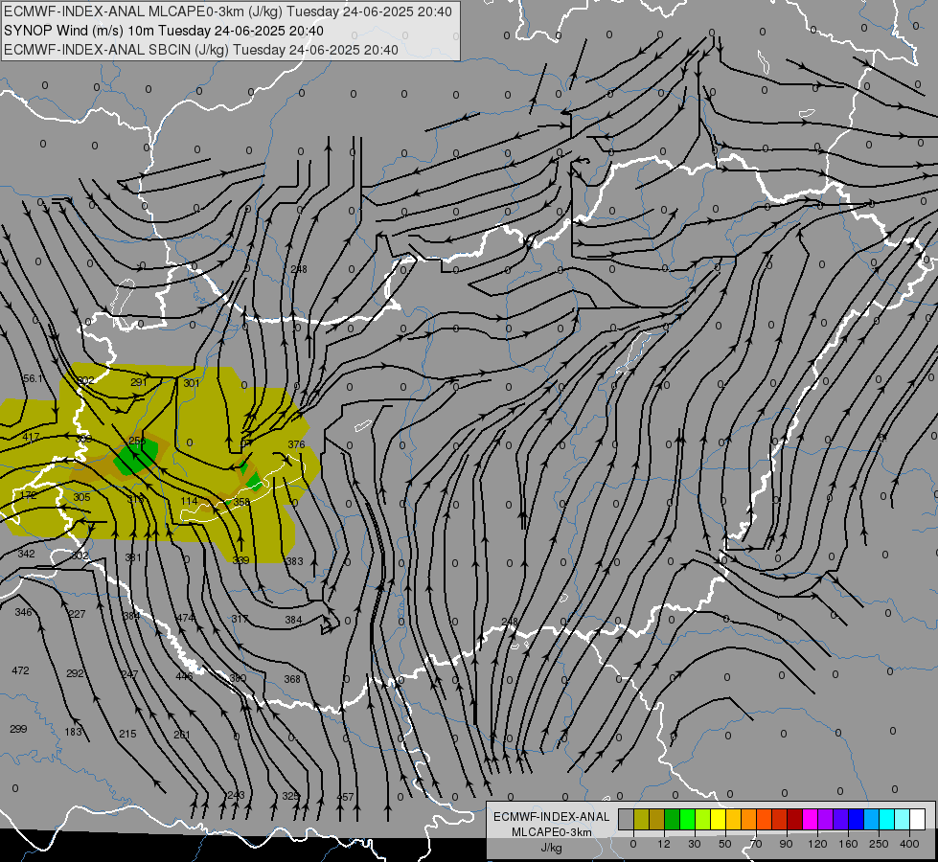
Task: Click the map value 292
Action: tap(75, 673)
